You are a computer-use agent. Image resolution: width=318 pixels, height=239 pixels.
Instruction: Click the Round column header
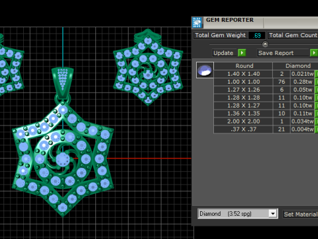click(x=244, y=66)
